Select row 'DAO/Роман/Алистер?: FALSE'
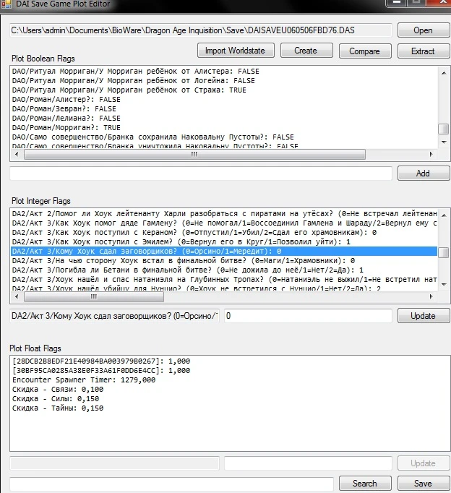Image resolution: width=451 pixels, height=493 pixels. point(225,100)
